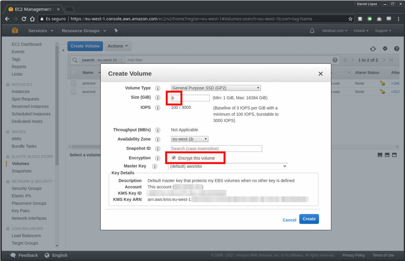Click the Cancel link
The width and height of the screenshot is (405, 261).
pyautogui.click(x=289, y=220)
